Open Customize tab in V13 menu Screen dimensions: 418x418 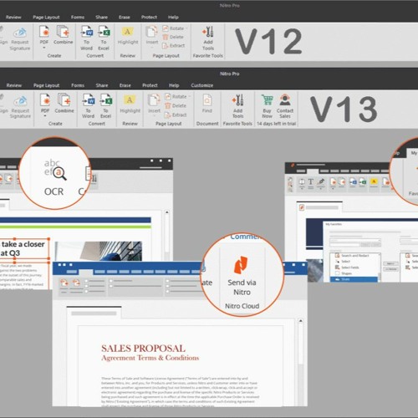click(x=202, y=85)
